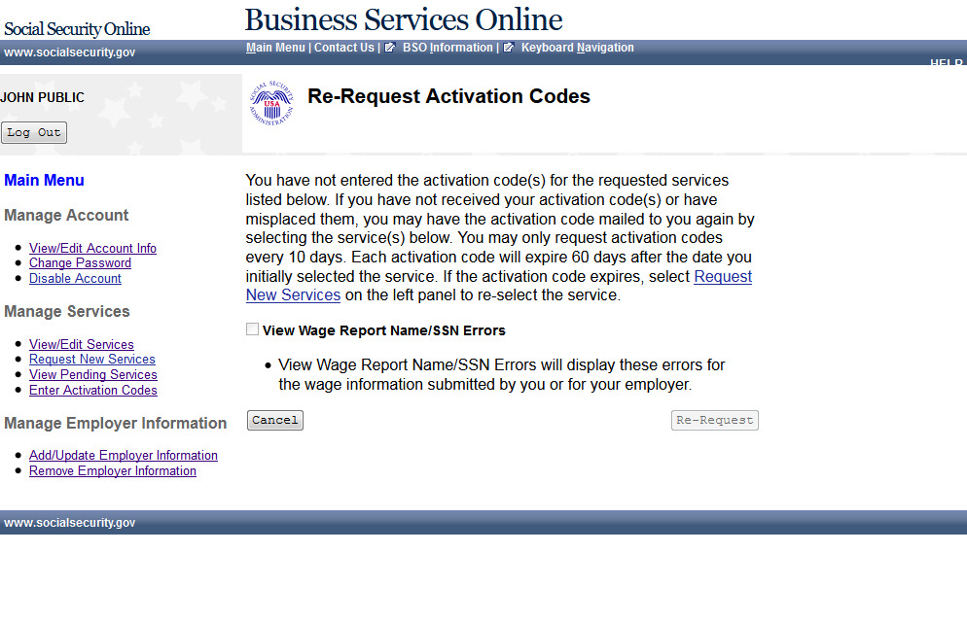This screenshot has height=622, width=967.
Task: Click the Keyboard Navigation external-link icon
Action: pos(508,48)
